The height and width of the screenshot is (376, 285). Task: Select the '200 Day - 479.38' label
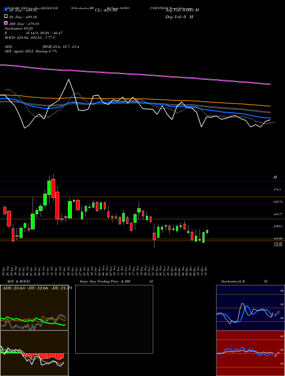coord(25,24)
